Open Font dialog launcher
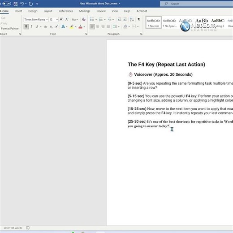This screenshot has width=233, height=233. [x=86, y=34]
